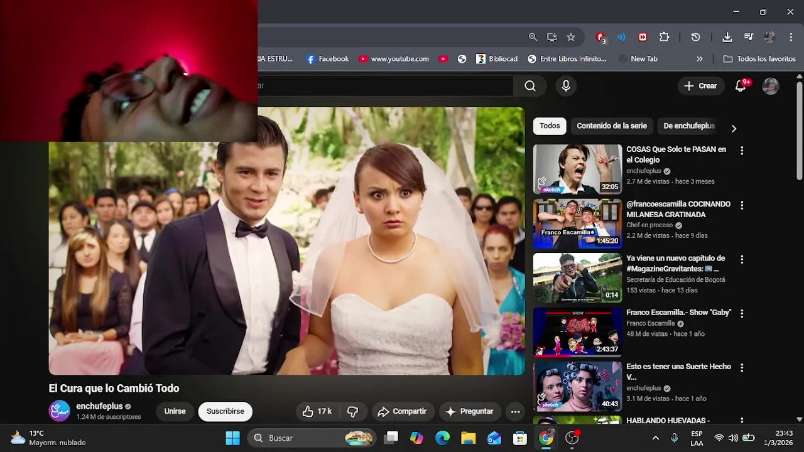Open options for Esto es tener una Suerte video
The image size is (804, 452).
click(x=742, y=368)
